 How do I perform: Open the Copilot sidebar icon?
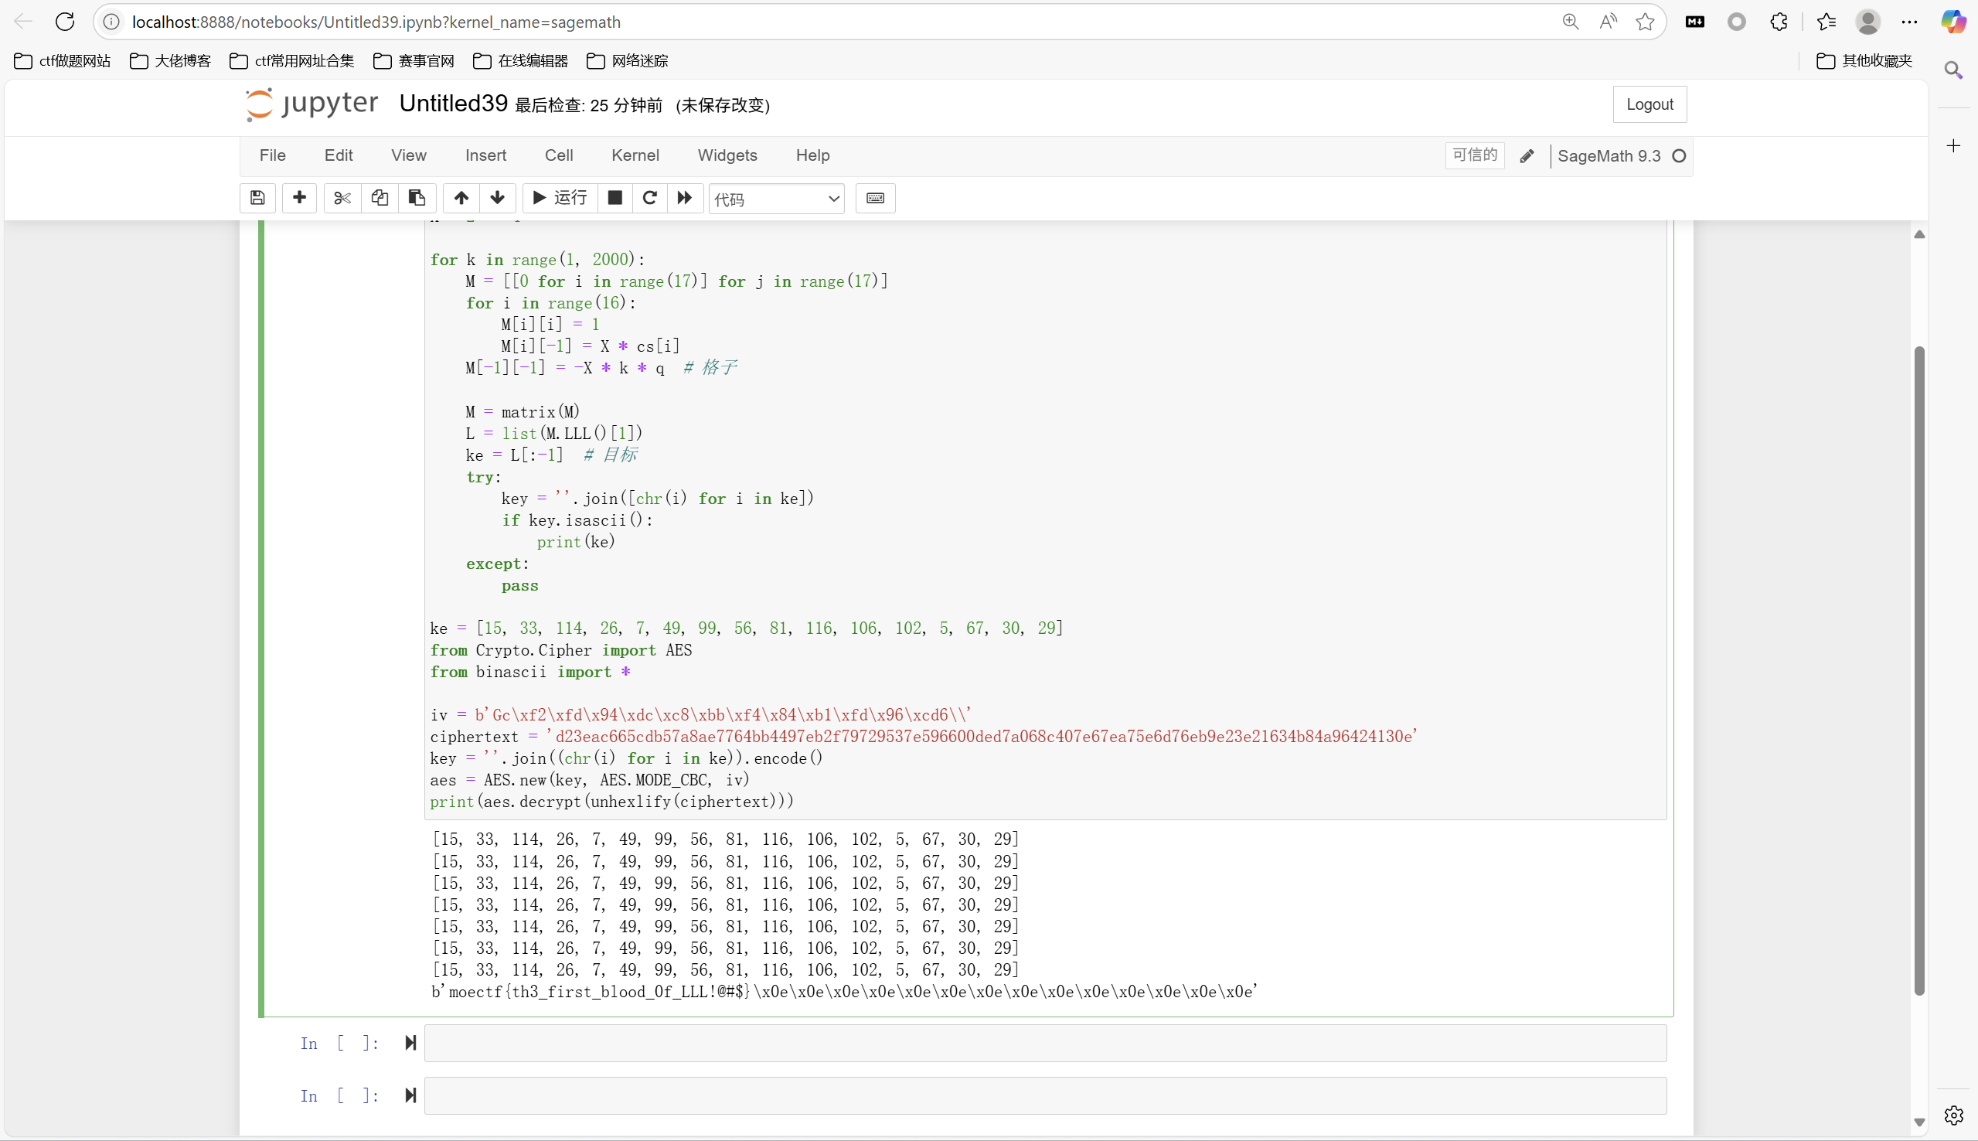pos(1954,22)
